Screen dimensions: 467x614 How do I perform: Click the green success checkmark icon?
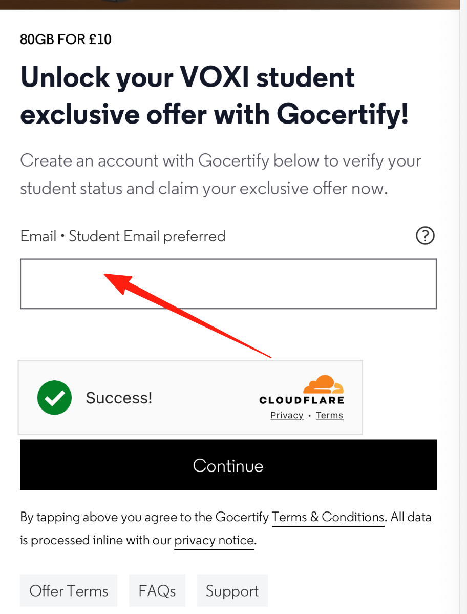click(54, 398)
